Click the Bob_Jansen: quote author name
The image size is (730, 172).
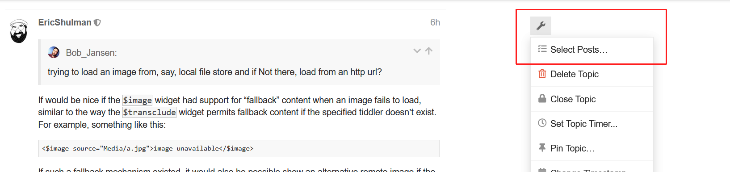[91, 53]
